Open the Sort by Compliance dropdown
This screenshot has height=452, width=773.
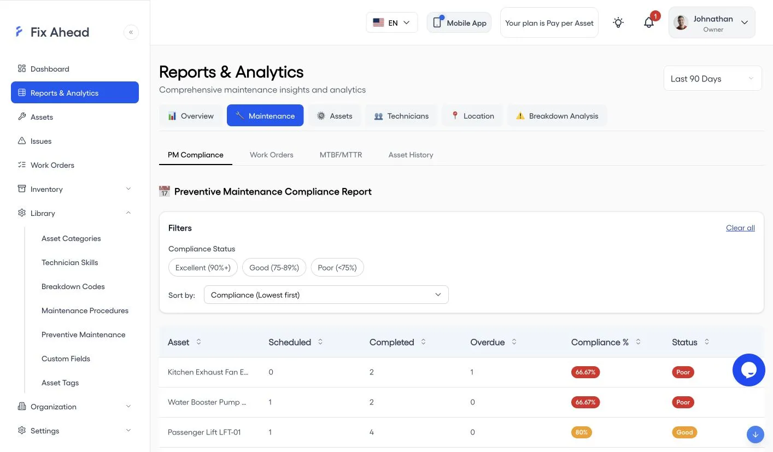[x=326, y=295]
